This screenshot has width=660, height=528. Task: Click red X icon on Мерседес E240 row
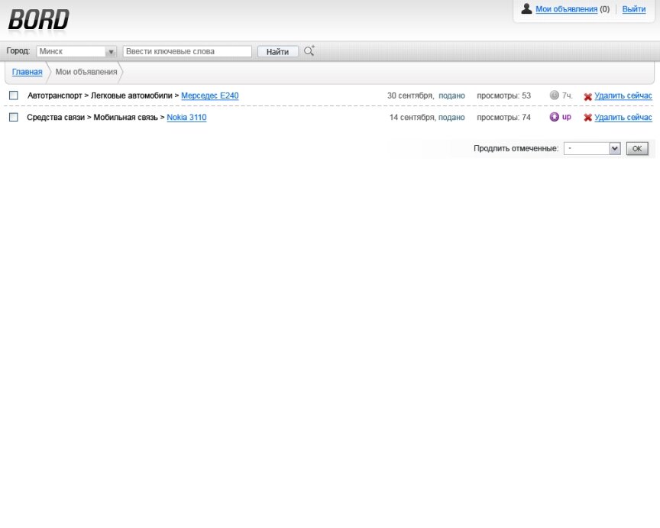(588, 96)
